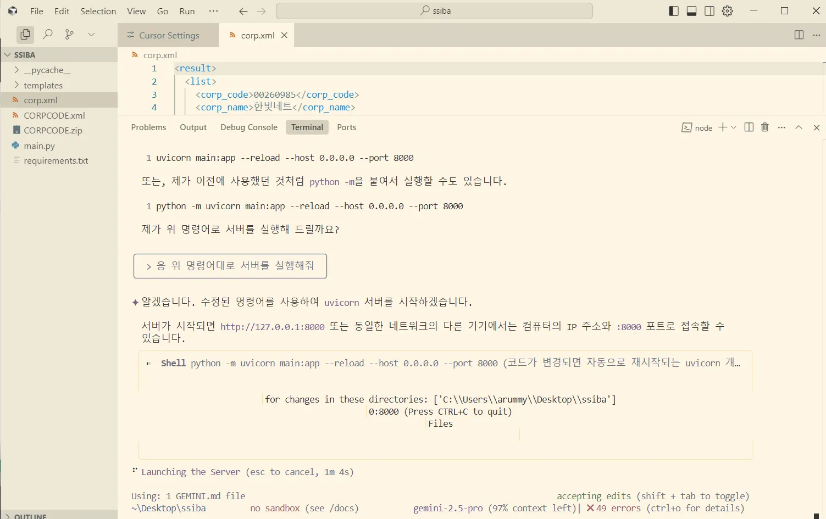Image resolution: width=826 pixels, height=519 pixels.
Task: Open the File menu
Action: [36, 11]
